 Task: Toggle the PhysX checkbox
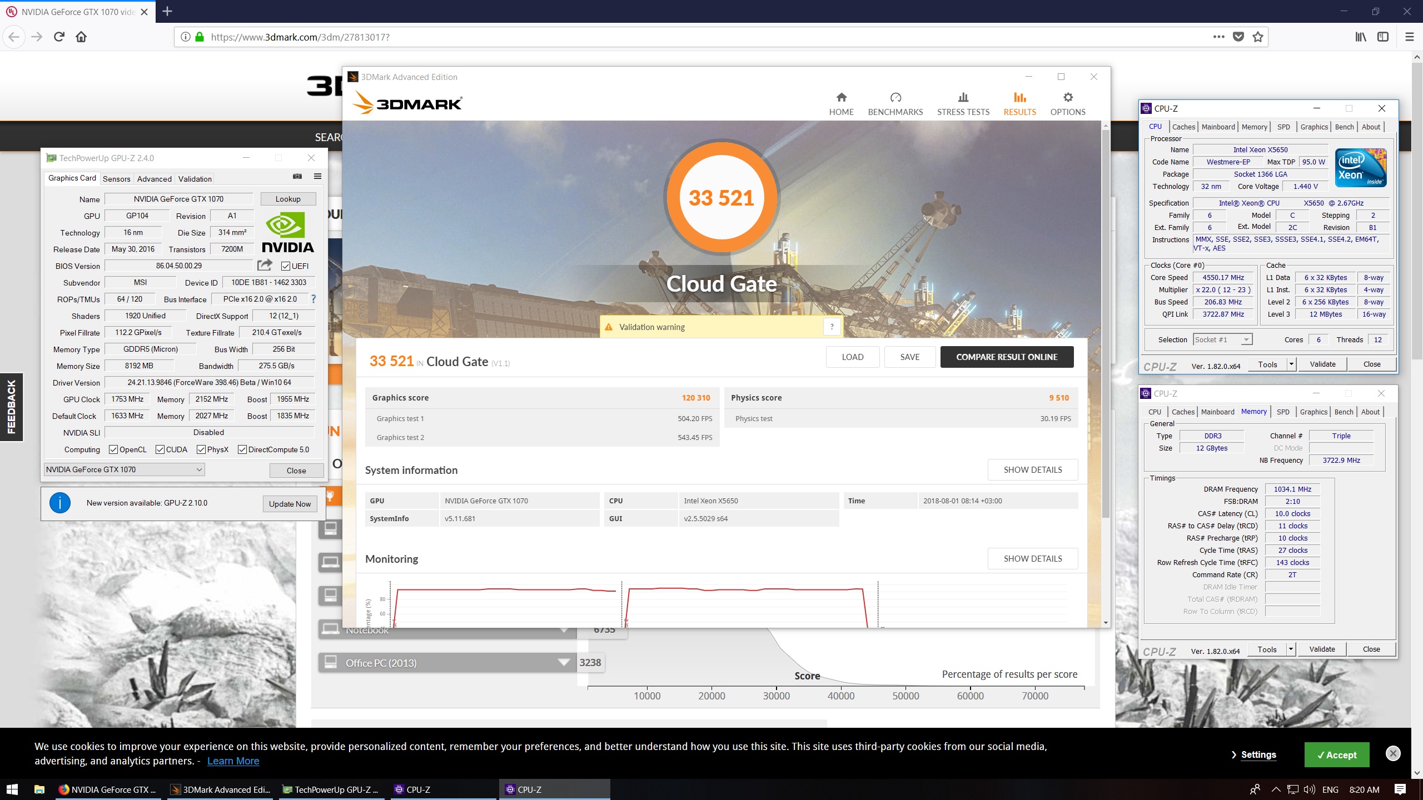tap(201, 449)
